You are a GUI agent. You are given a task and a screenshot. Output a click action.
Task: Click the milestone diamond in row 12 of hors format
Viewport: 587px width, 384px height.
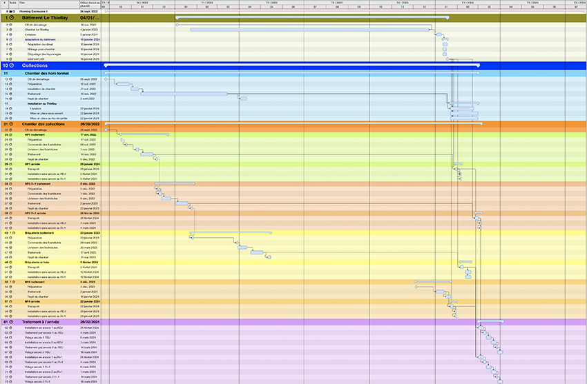pyautogui.click(x=106, y=79)
